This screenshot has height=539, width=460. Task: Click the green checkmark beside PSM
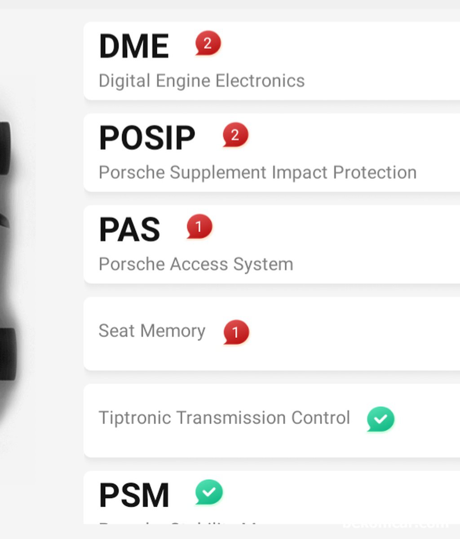click(209, 492)
